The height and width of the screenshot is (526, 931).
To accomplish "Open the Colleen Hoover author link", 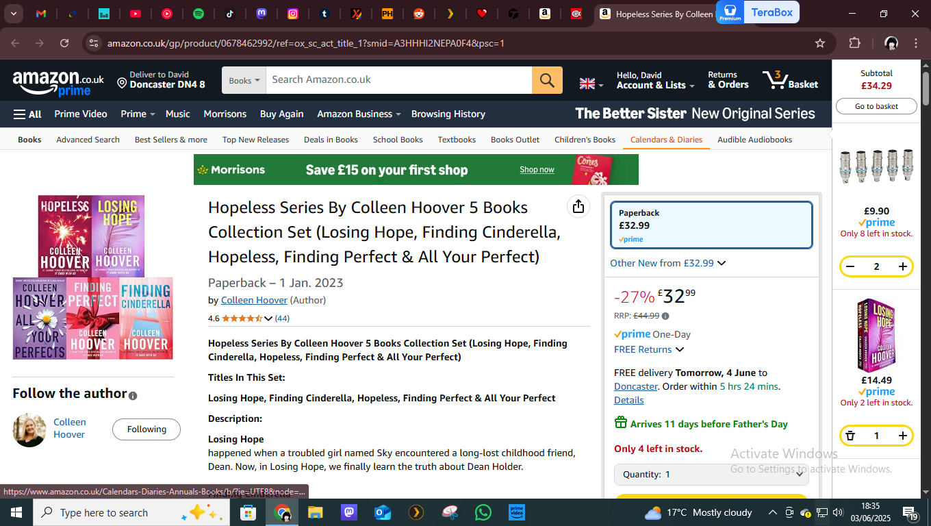I will [x=254, y=300].
